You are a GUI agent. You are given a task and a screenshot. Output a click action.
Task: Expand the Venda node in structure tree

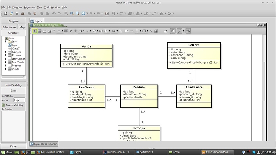[x=6, y=69]
